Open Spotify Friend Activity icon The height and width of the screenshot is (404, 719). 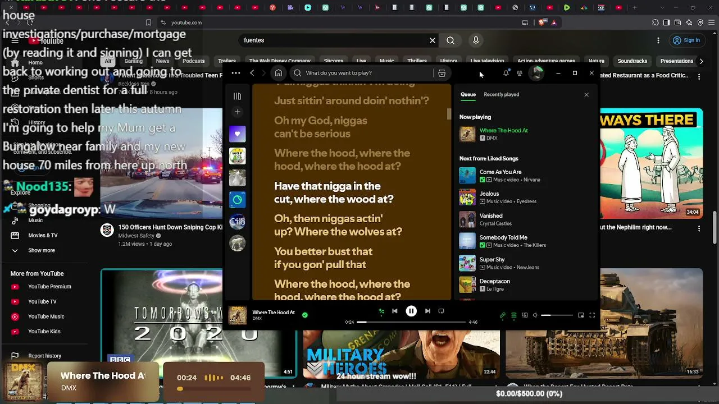click(520, 73)
